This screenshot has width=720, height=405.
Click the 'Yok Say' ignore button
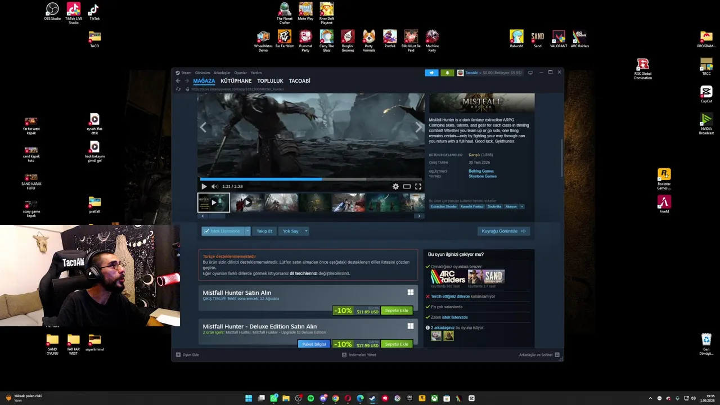tap(290, 231)
